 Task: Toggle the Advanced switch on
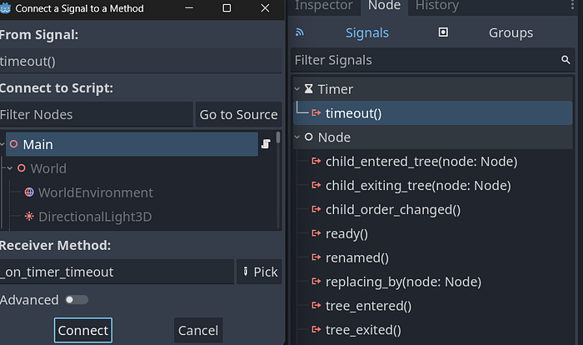coord(77,300)
